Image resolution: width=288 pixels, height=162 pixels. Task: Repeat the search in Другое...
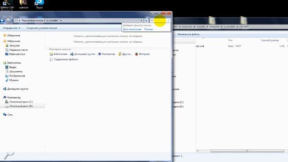point(125,54)
